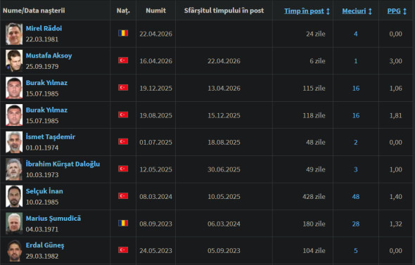
Task: Click the Nume/Data nașterii column header
Action: point(34,11)
